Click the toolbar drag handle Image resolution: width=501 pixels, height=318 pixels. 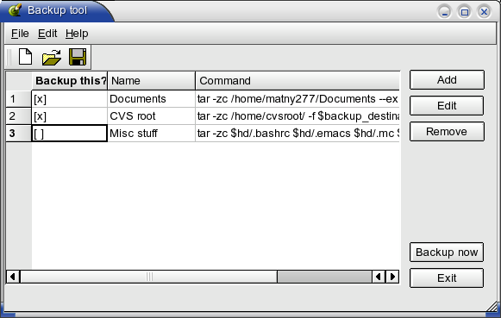tap(9, 57)
